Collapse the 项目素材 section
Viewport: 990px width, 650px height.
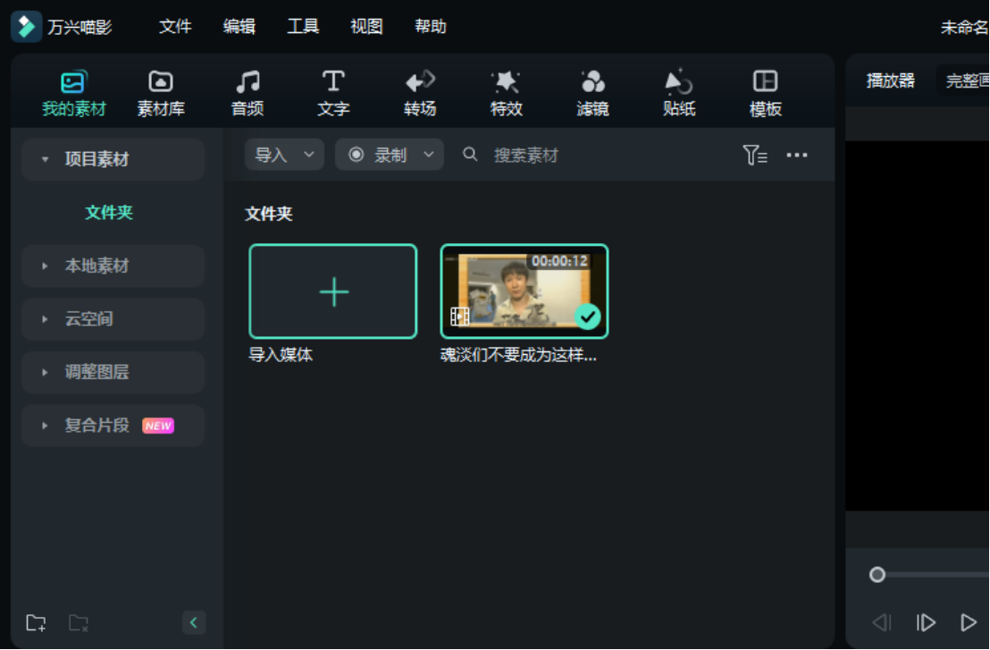(x=45, y=159)
